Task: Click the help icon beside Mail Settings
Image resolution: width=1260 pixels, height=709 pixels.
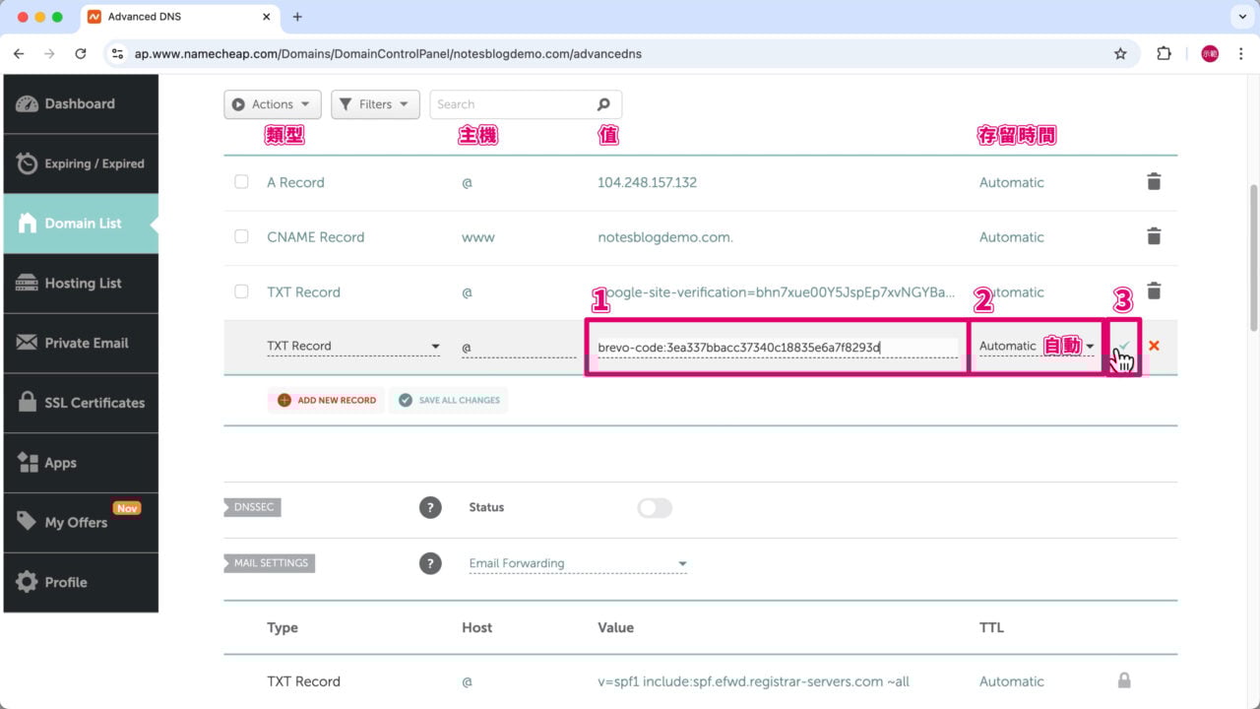Action: pyautogui.click(x=430, y=562)
